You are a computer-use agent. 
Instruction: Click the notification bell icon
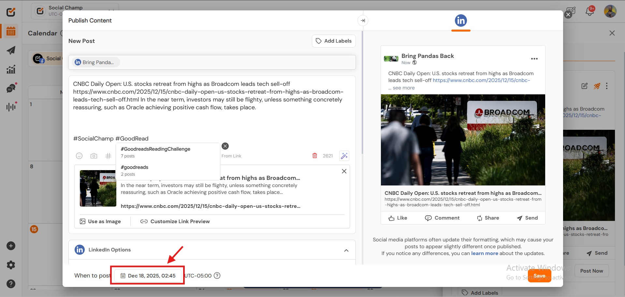[589, 11]
